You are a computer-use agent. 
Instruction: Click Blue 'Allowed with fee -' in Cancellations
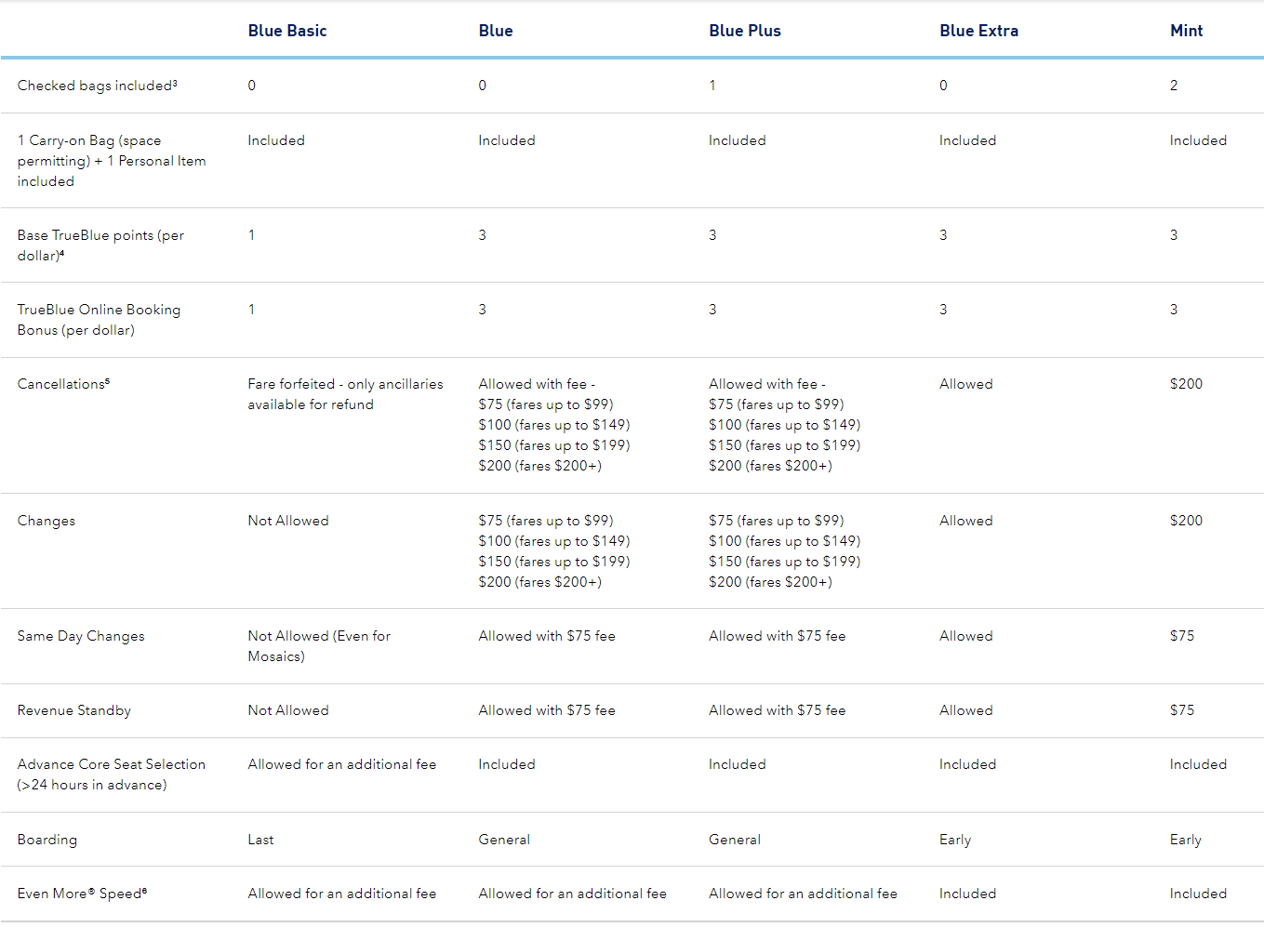[537, 384]
